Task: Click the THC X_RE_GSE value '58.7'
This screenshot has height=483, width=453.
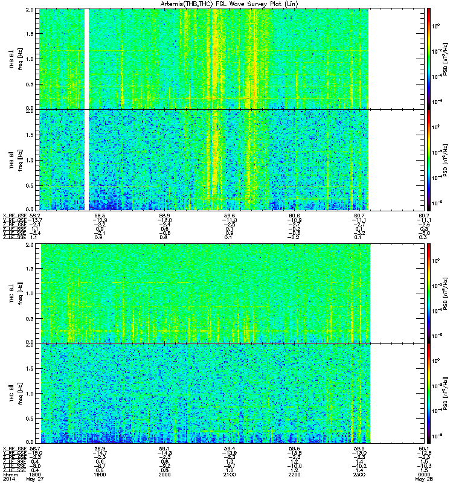Action: point(34,449)
